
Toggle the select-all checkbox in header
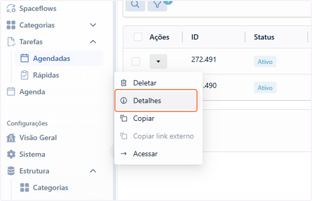[138, 37]
